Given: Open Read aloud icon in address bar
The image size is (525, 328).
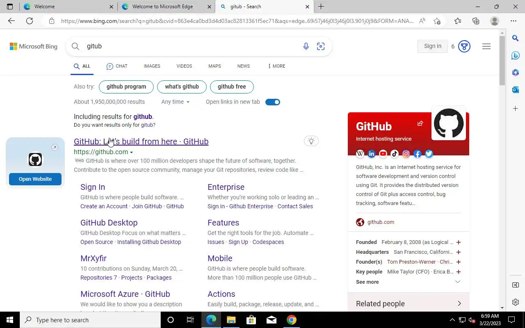Looking at the screenshot, I should coord(422,21).
